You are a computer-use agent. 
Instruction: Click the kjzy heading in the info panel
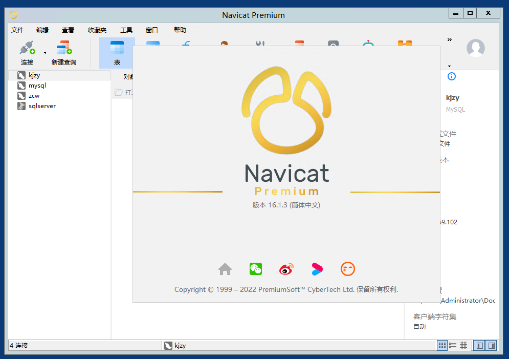453,98
